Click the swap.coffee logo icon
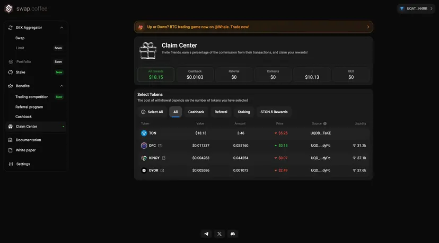Screen dimensions: 439x243 (x=8, y=8)
